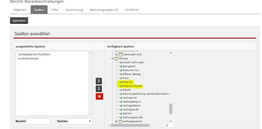The width and height of the screenshot is (262, 129).
Task: Select Vertragsende column
Action: (131, 110)
